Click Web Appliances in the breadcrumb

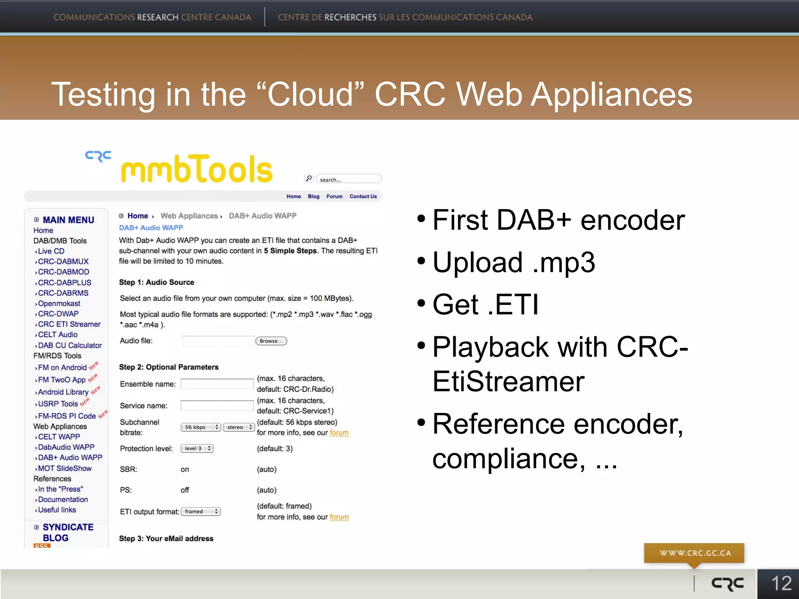tap(189, 216)
